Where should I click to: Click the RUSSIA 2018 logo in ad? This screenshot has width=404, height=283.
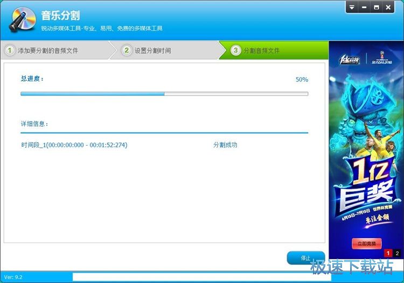tap(382, 58)
